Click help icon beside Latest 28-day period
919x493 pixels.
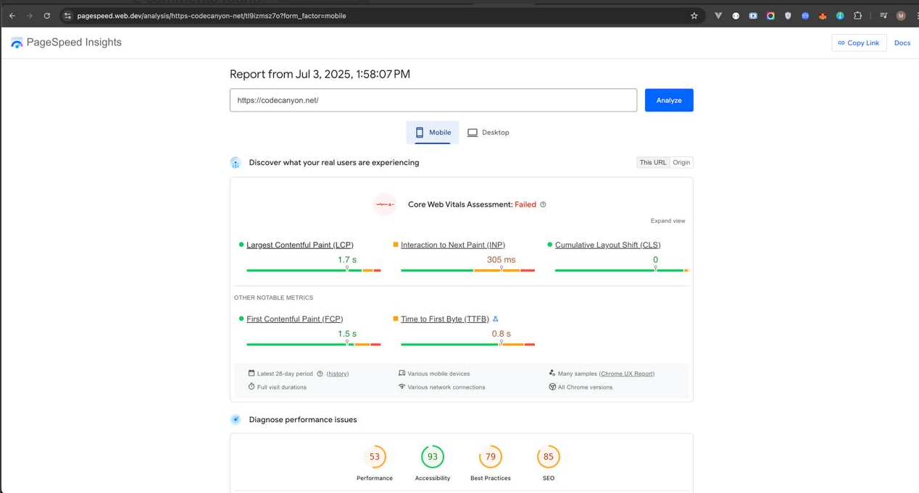[320, 374]
